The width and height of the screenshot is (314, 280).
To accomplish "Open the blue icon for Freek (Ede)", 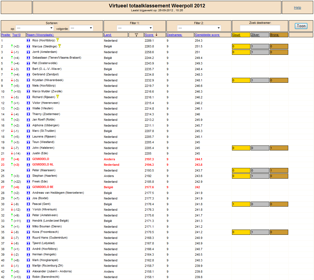I will [x=29, y=182].
